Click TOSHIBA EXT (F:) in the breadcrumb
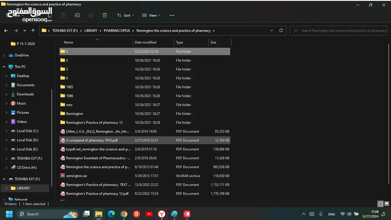Screen dimensions: 391x220 (65, 31)
